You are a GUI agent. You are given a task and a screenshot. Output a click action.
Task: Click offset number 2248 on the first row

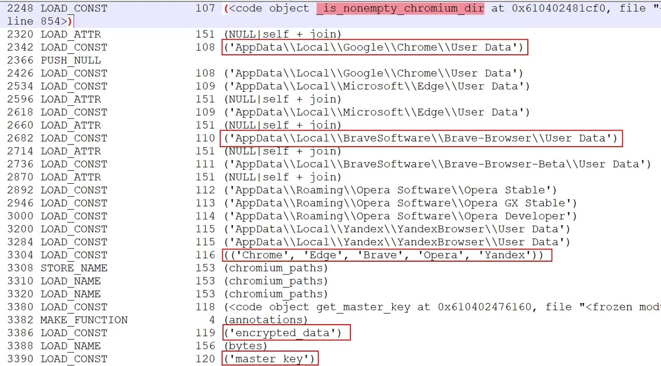(21, 8)
